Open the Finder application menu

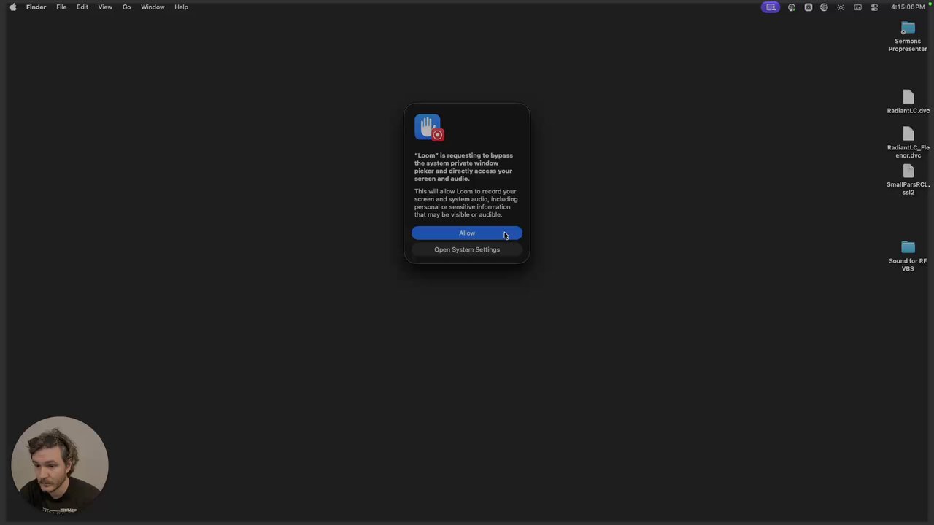pyautogui.click(x=36, y=7)
